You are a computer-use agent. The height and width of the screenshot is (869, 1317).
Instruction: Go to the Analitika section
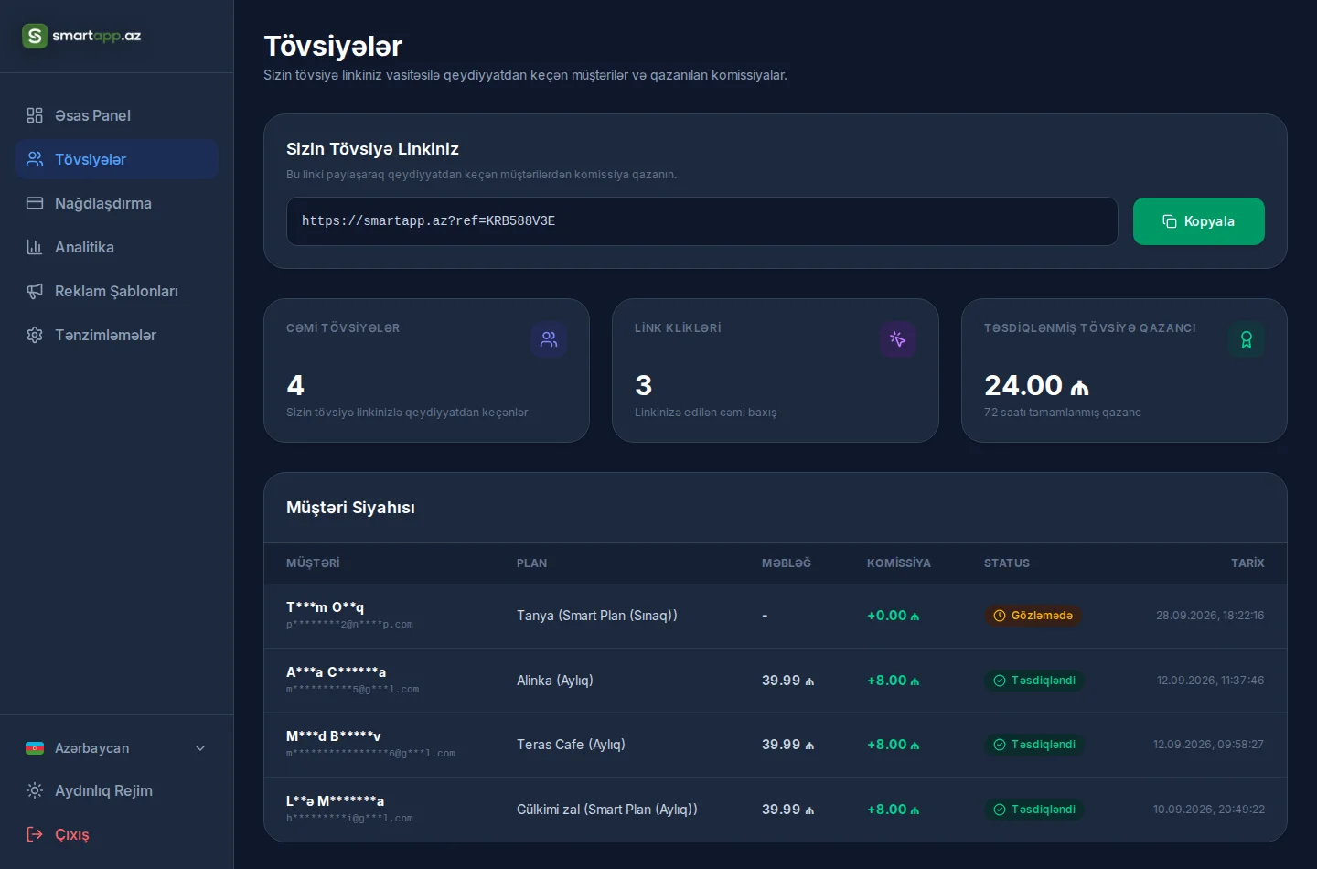tap(116, 247)
